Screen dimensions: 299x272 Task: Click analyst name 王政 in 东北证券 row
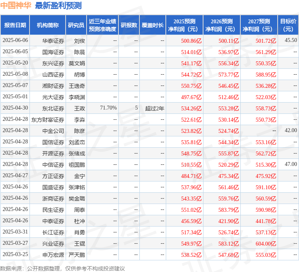[79, 108]
